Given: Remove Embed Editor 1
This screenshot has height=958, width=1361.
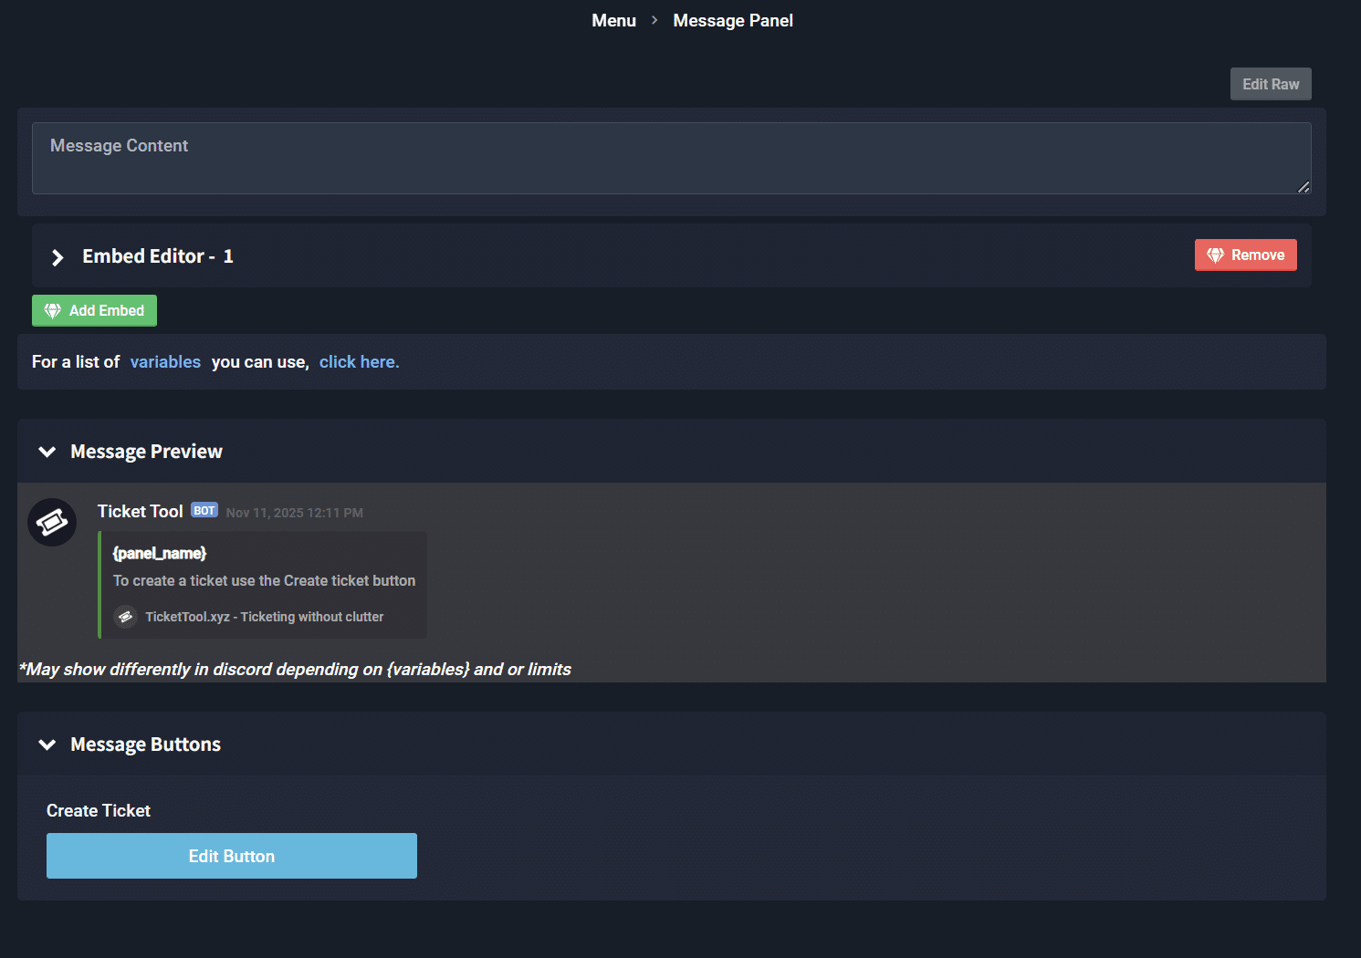Looking at the screenshot, I should pos(1246,255).
